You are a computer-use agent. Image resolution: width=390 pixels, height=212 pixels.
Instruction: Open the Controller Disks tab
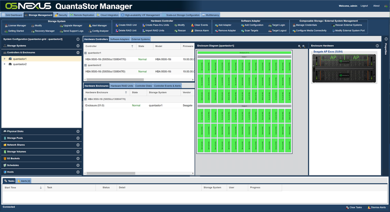pyautogui.click(x=144, y=86)
